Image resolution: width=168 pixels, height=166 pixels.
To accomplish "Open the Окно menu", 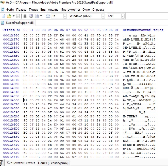I will tap(86, 10).
